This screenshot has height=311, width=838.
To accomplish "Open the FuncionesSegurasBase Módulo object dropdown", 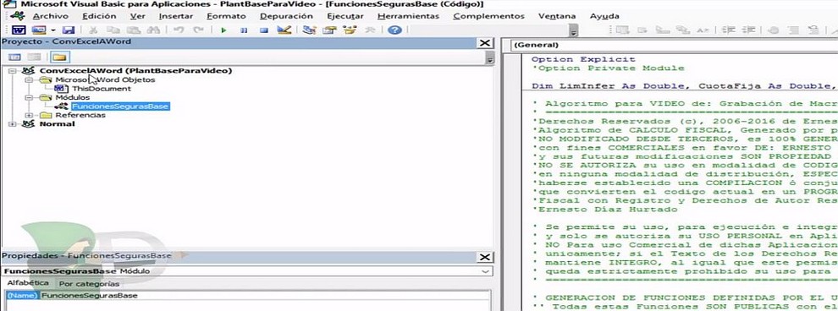I will [x=485, y=271].
